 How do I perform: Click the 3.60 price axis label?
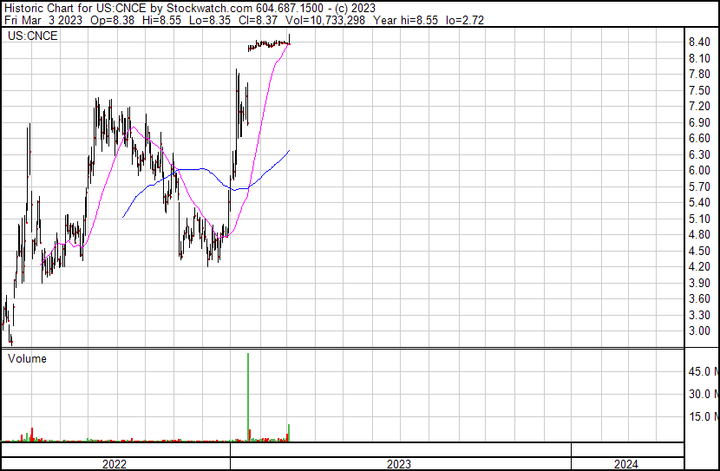tap(699, 299)
